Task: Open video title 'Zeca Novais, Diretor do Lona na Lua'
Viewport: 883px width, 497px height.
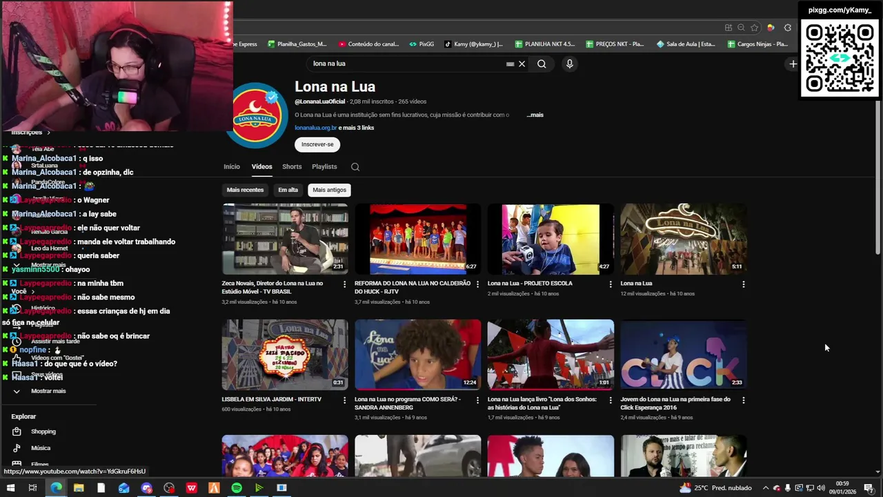Action: 272,287
